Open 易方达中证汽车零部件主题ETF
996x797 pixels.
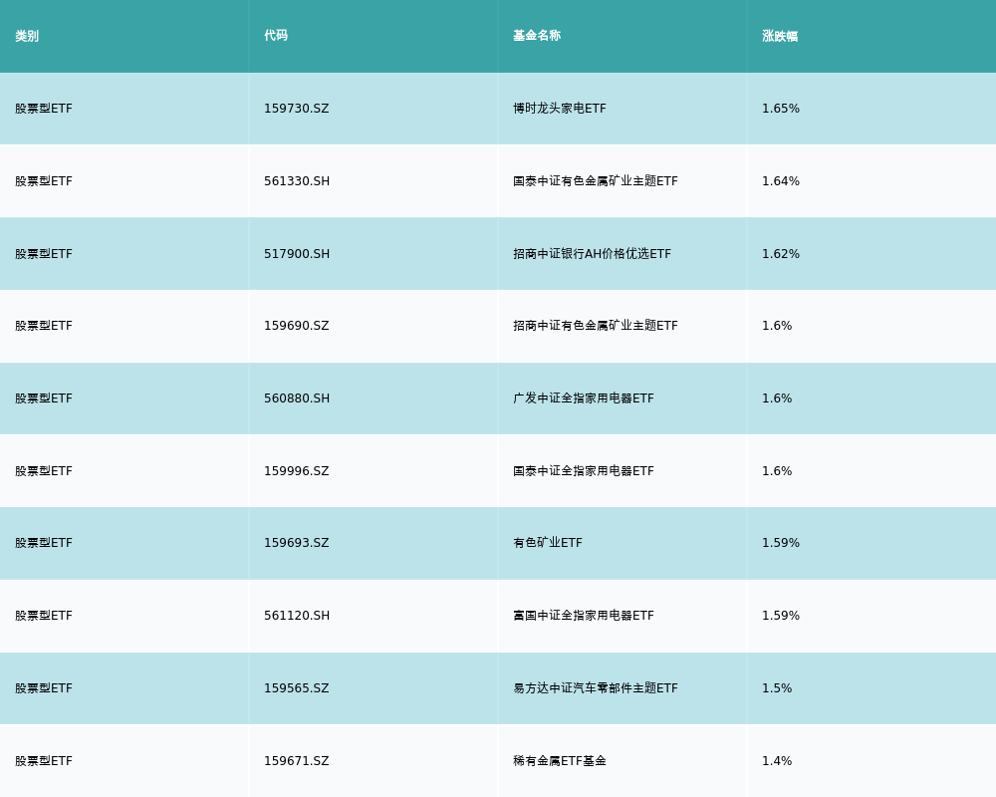click(x=595, y=688)
